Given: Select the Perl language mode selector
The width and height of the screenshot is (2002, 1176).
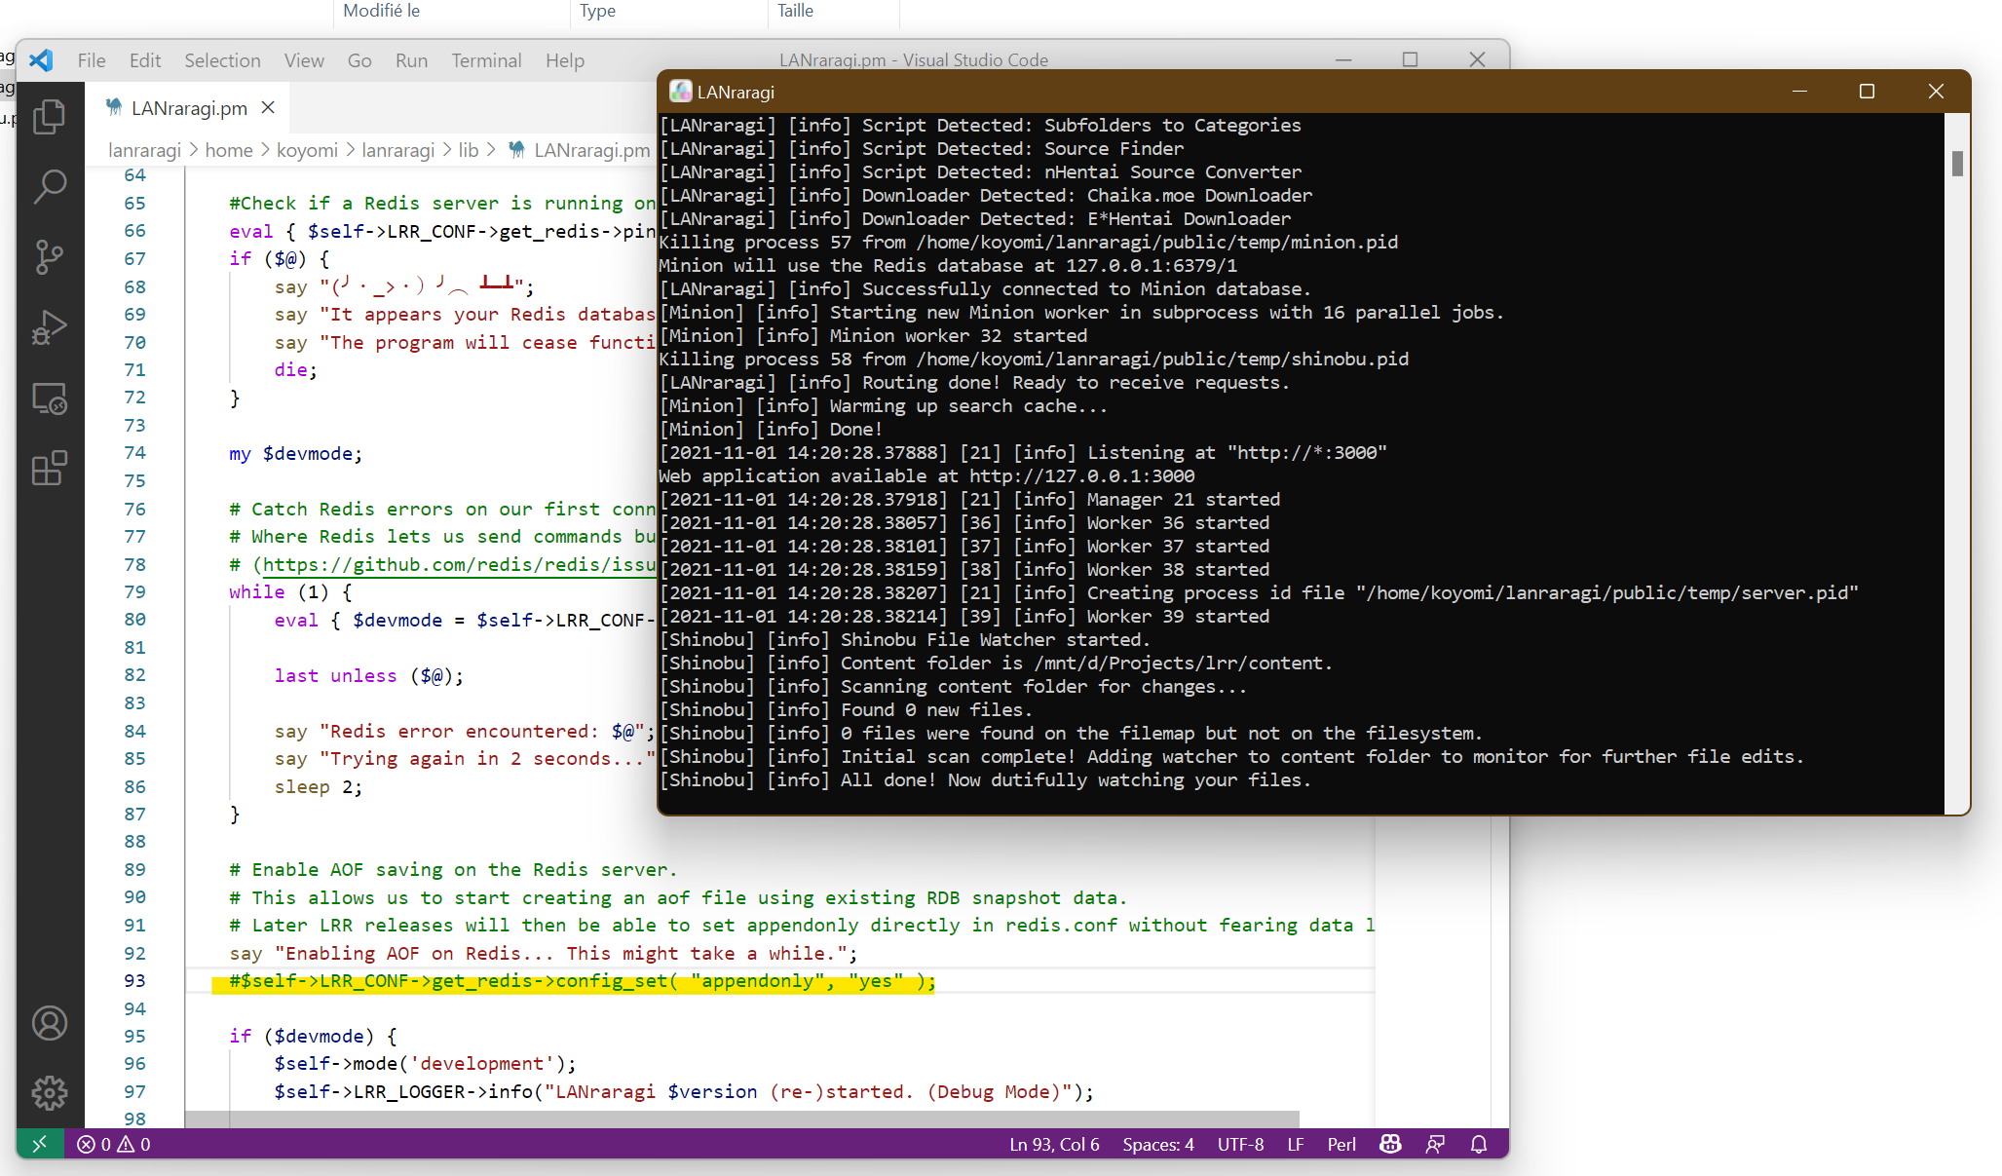Looking at the screenshot, I should pos(1341,1144).
